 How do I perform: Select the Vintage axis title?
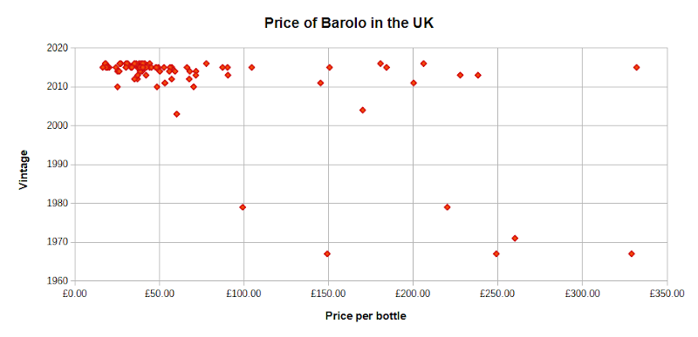coord(24,170)
